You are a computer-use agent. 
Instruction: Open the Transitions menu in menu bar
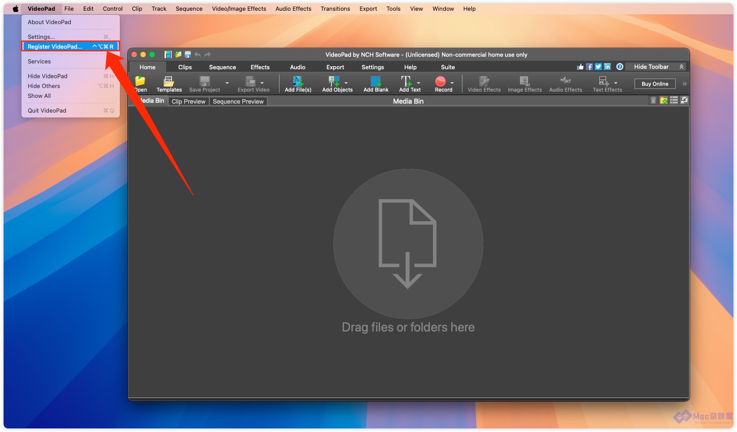(x=335, y=8)
